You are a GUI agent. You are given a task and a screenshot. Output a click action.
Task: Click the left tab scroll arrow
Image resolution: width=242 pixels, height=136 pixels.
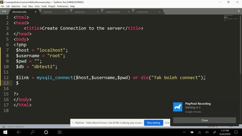[3, 11]
